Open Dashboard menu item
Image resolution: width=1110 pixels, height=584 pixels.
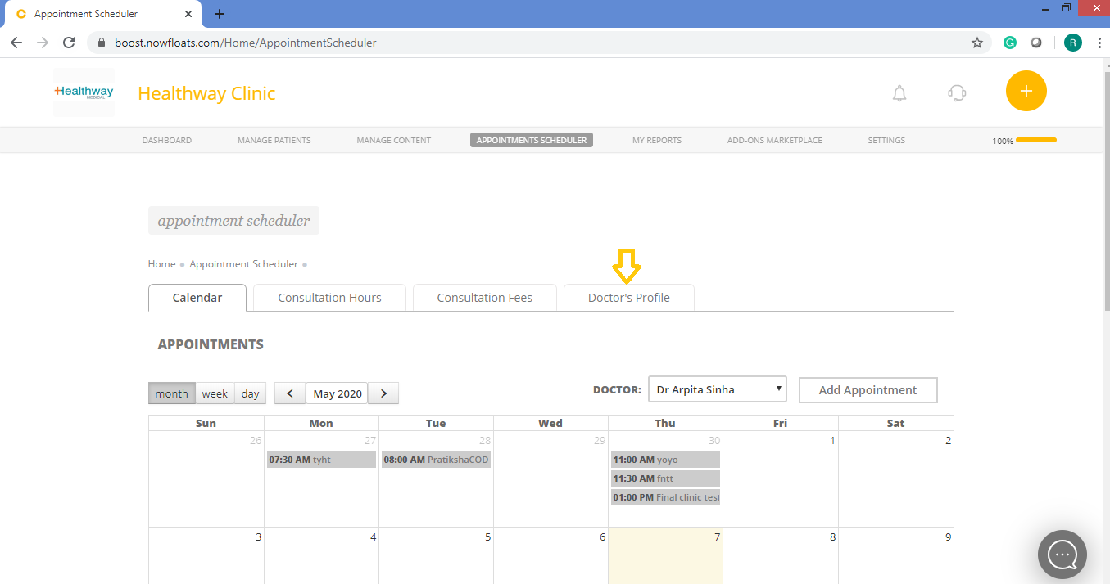[167, 140]
